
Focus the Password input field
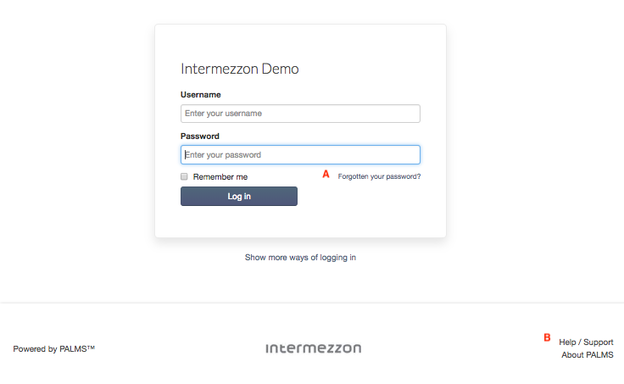pyautogui.click(x=300, y=155)
